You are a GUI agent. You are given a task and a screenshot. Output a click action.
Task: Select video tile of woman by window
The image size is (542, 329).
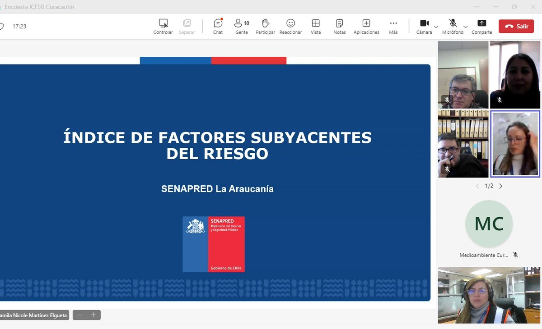515,75
